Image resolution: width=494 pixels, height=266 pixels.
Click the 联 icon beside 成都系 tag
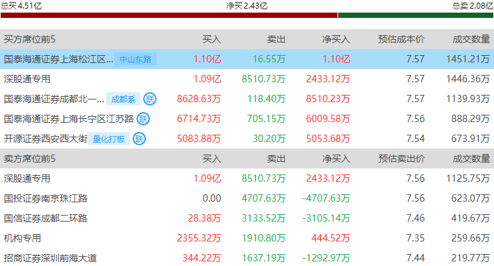click(150, 99)
